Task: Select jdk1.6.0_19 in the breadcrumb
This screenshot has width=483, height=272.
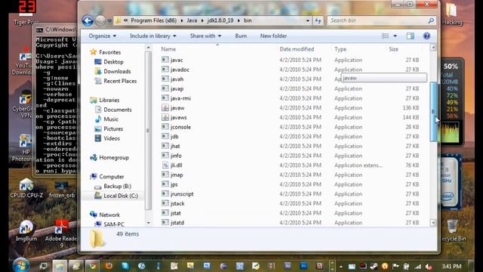Action: pos(220,20)
